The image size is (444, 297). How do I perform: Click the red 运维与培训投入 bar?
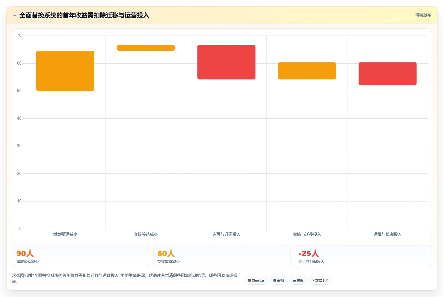[388, 74]
